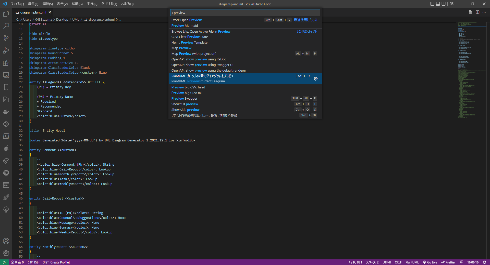490x265 pixels.
Task: Open the ターミナル(T) menu
Action: (109, 4)
